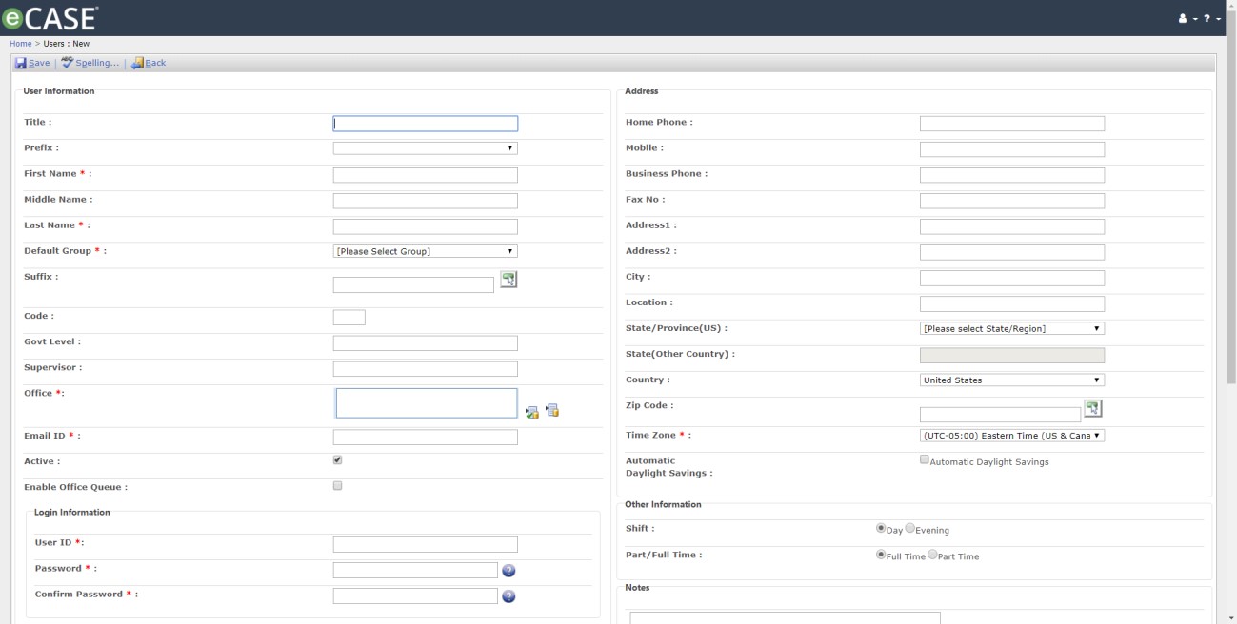Click the Home breadcrumb link
Screen dimensions: 1237x624
(20, 44)
